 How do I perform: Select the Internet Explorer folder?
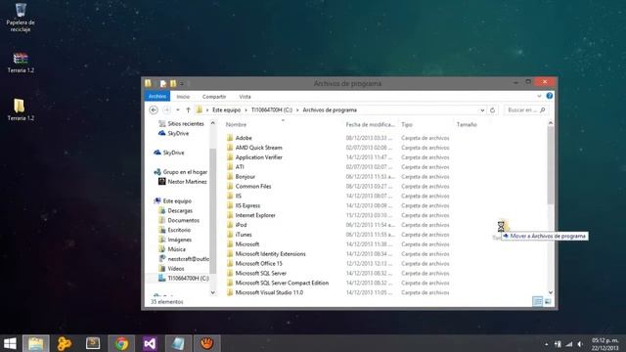point(250,215)
